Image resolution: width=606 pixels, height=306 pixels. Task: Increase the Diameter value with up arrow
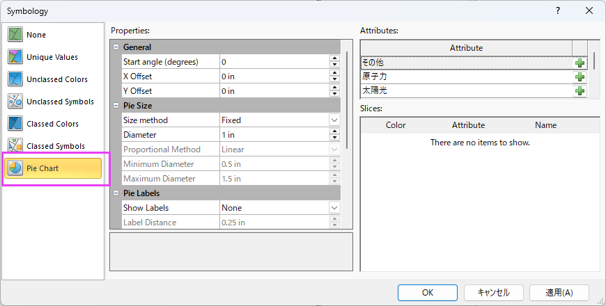point(334,131)
